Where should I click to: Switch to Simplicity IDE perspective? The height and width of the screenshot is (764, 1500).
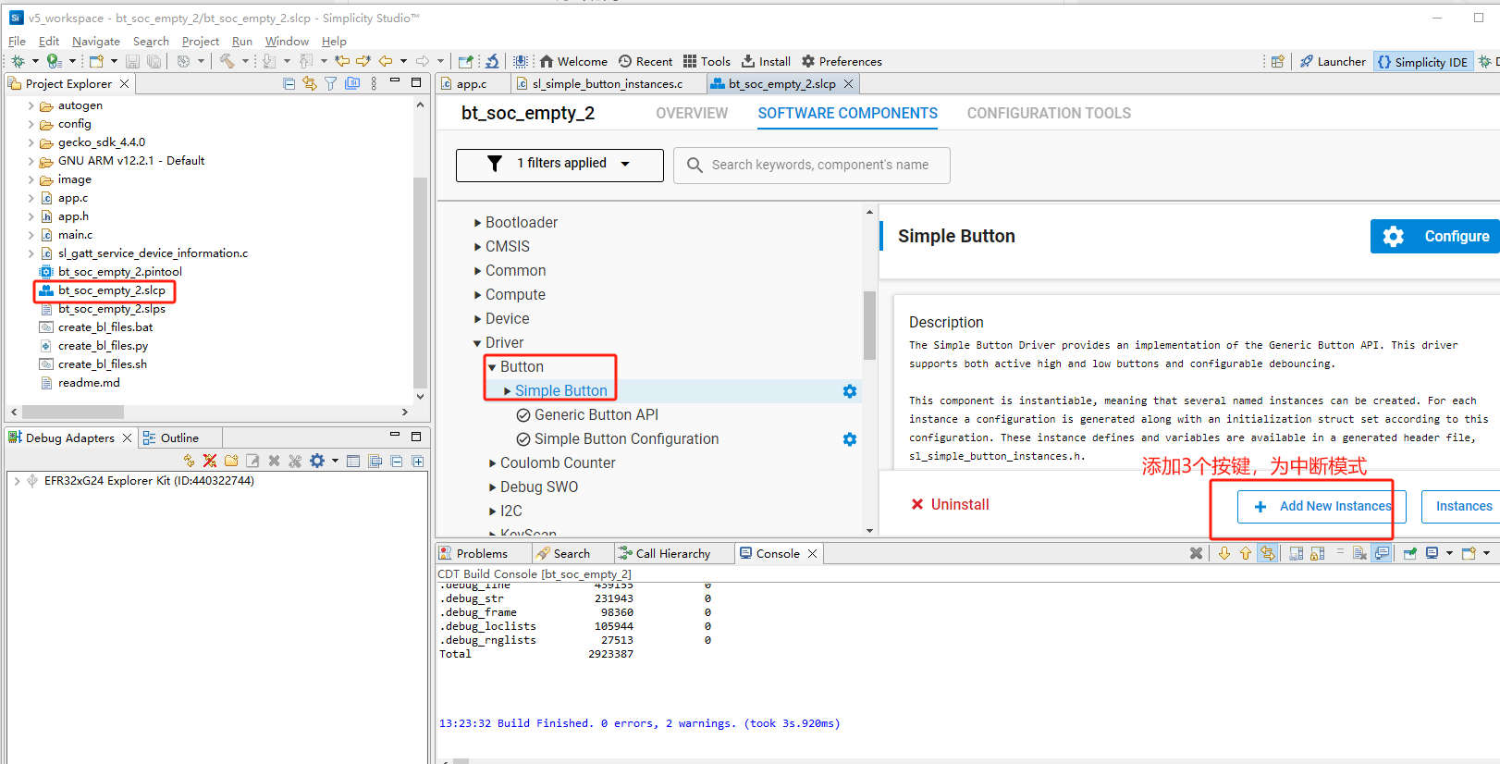(1422, 62)
